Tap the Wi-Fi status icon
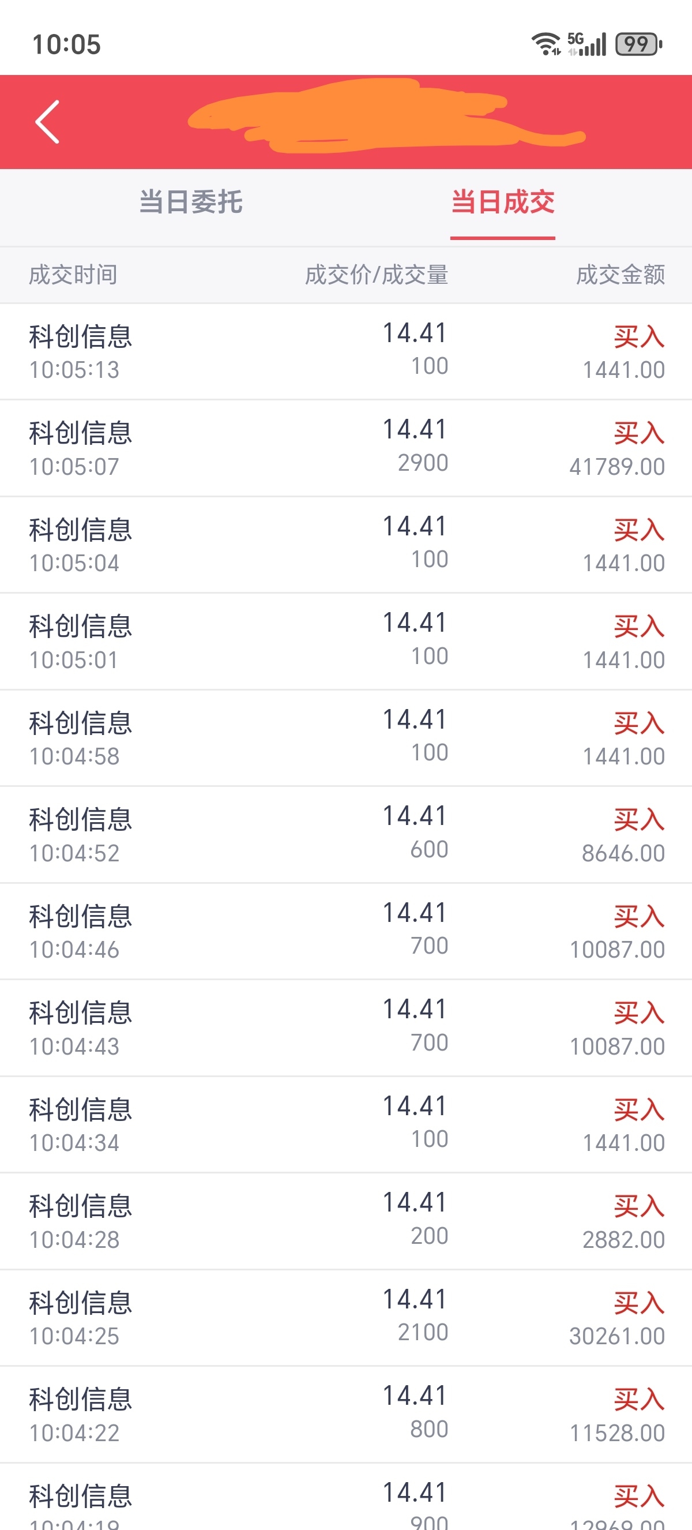The width and height of the screenshot is (692, 1530). [x=546, y=44]
